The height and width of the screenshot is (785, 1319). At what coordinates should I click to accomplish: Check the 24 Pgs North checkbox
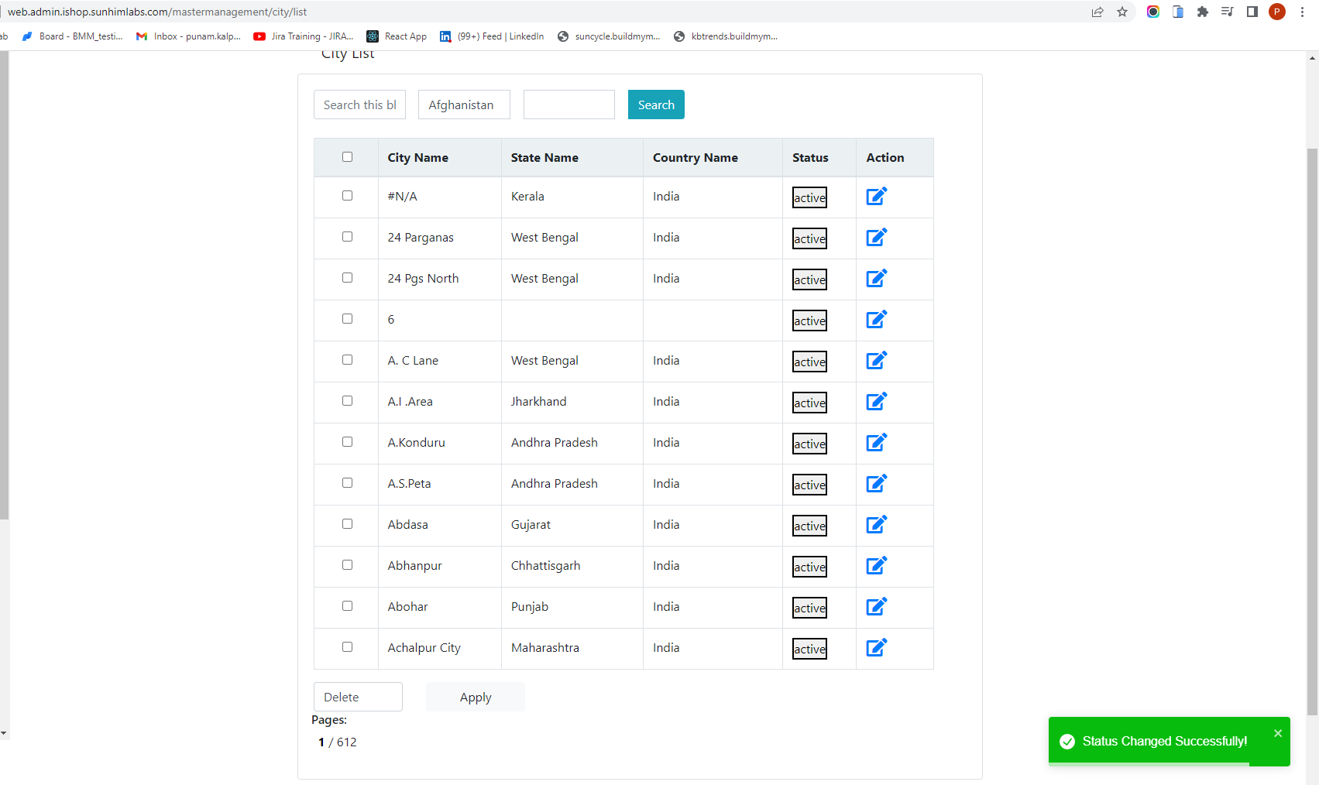pos(347,278)
